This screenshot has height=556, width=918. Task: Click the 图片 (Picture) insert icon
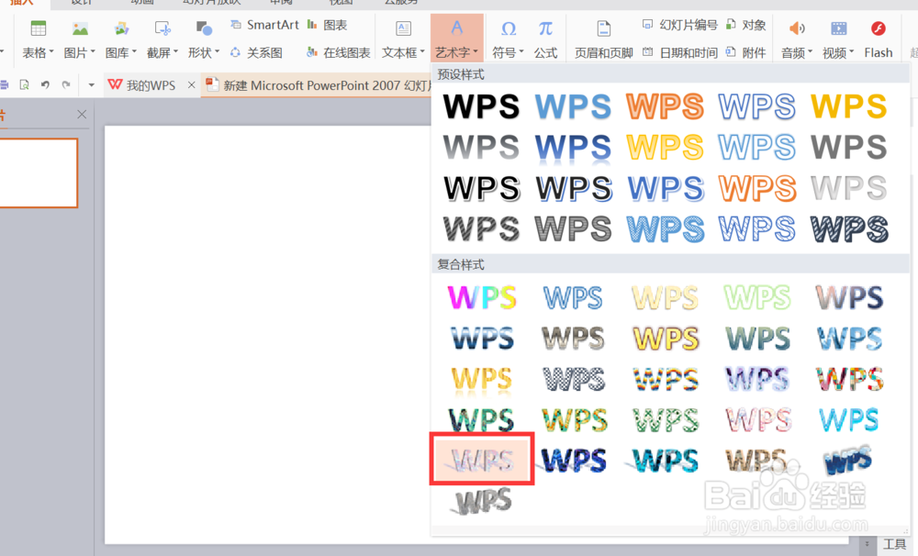pyautogui.click(x=80, y=28)
